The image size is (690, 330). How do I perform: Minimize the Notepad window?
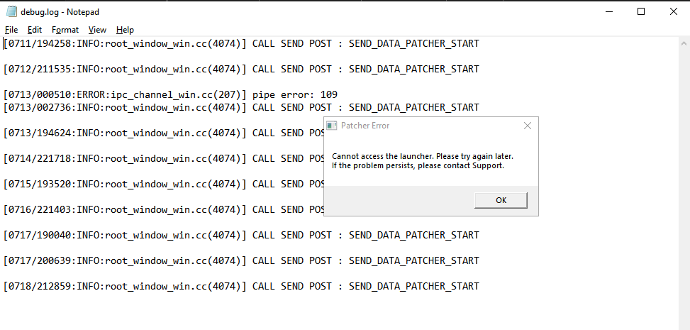(x=609, y=12)
